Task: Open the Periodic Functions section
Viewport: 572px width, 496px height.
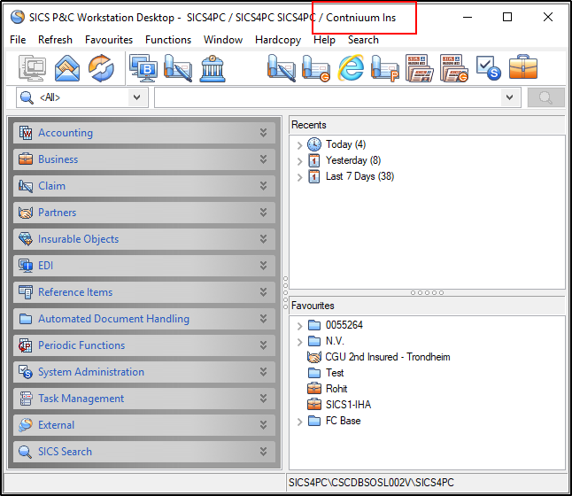Action: tap(81, 345)
